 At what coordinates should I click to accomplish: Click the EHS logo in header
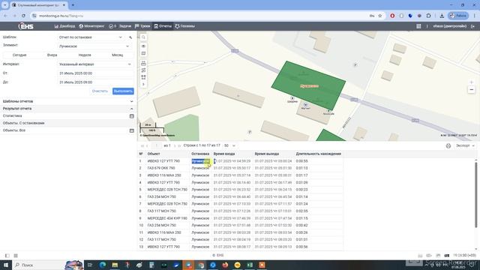point(26,26)
